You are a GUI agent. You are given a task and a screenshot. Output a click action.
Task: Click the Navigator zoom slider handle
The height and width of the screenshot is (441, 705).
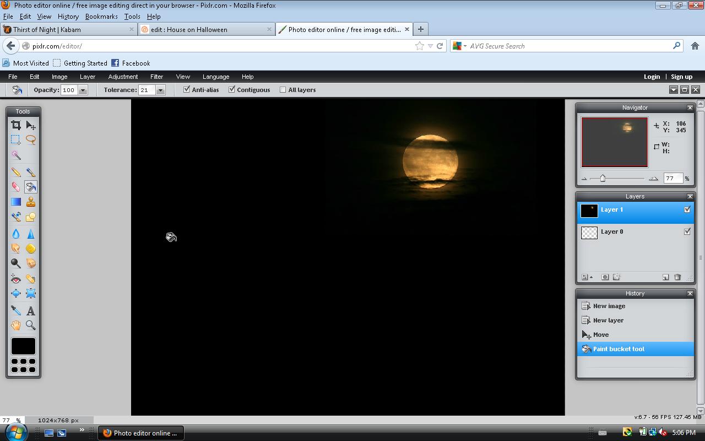click(603, 178)
